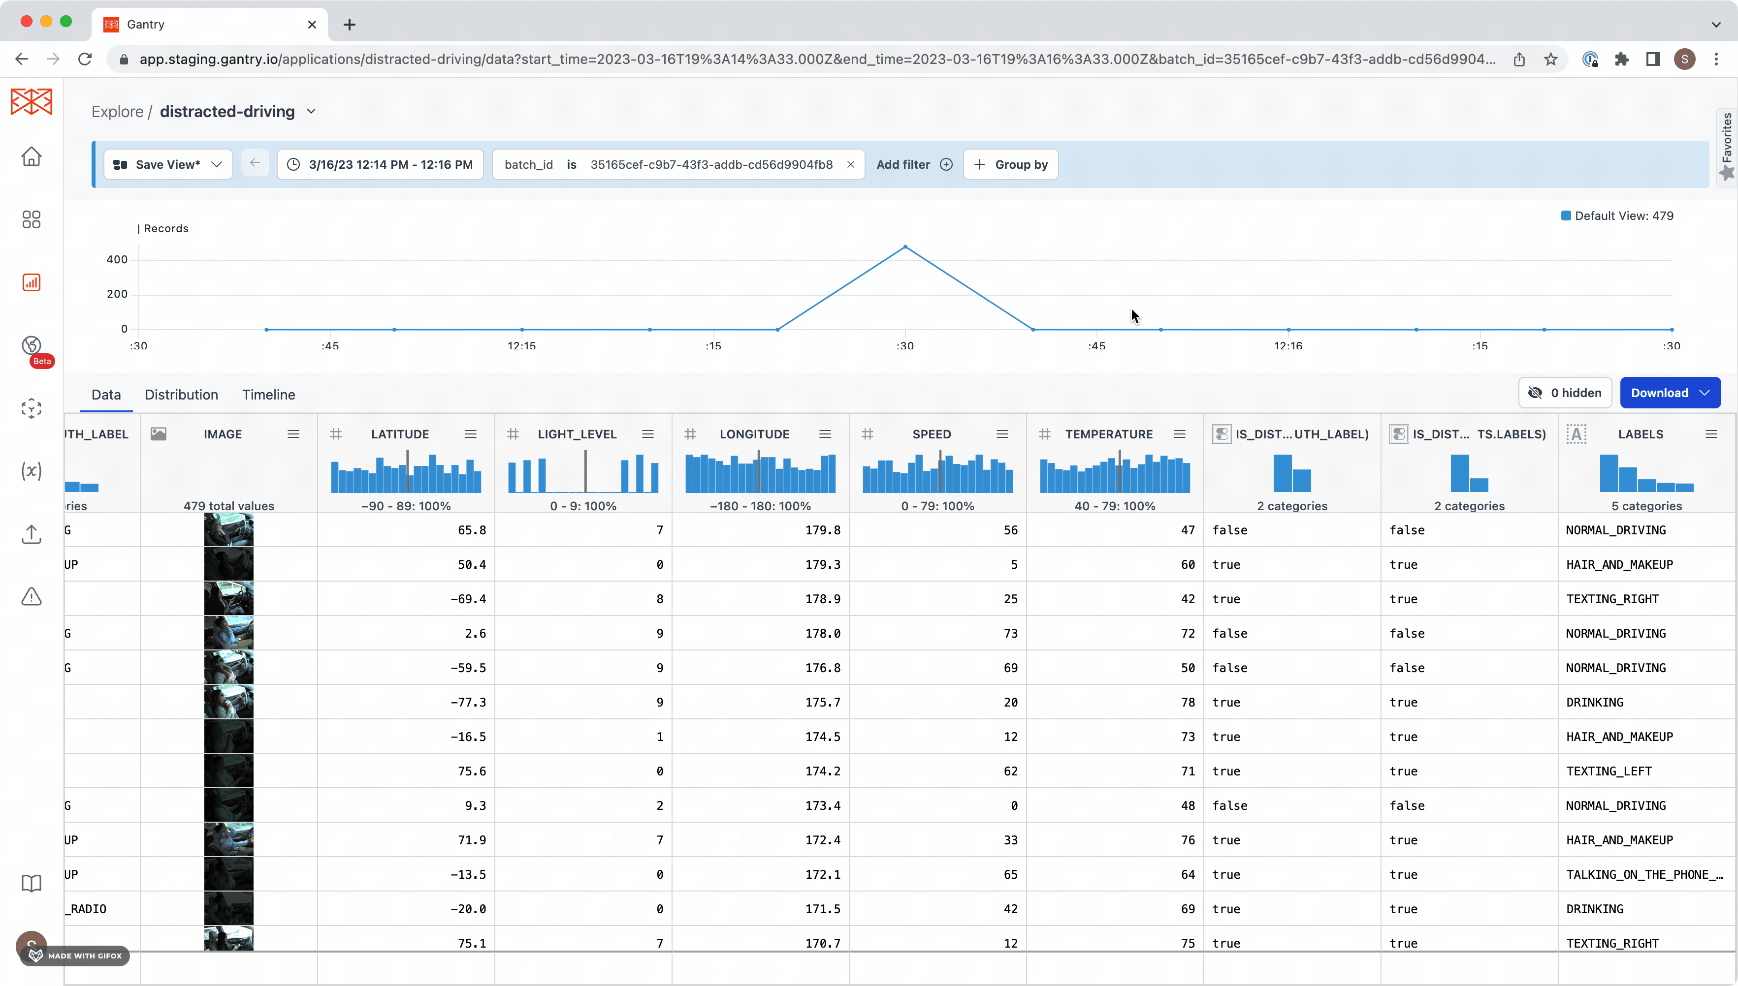Open the alerts warning triangle icon

[31, 597]
